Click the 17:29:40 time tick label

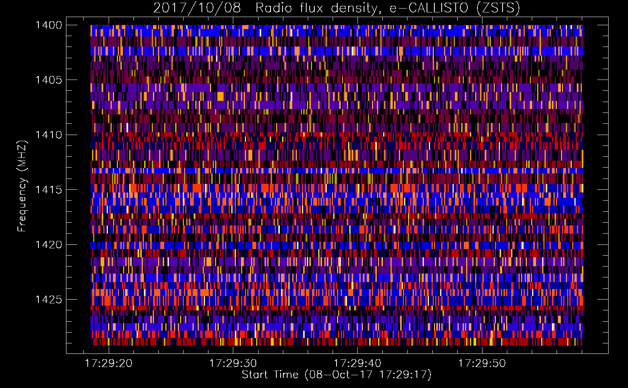click(x=357, y=363)
